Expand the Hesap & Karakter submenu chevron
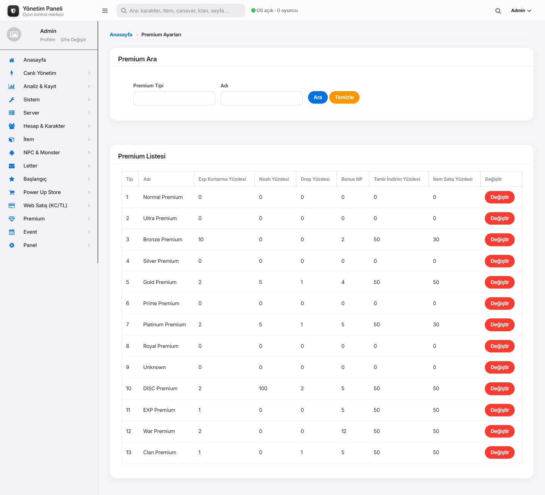 (x=89, y=126)
